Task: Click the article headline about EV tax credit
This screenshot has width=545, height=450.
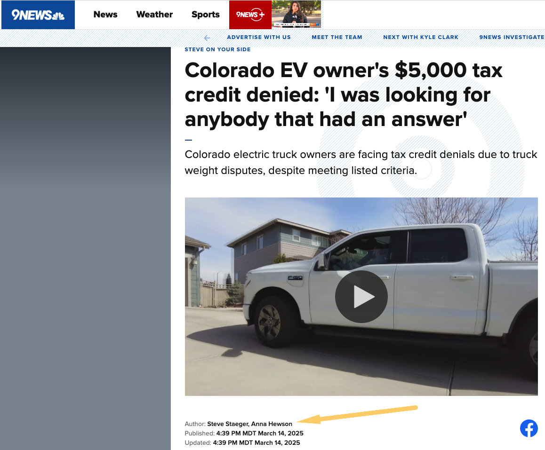Action: [x=344, y=95]
